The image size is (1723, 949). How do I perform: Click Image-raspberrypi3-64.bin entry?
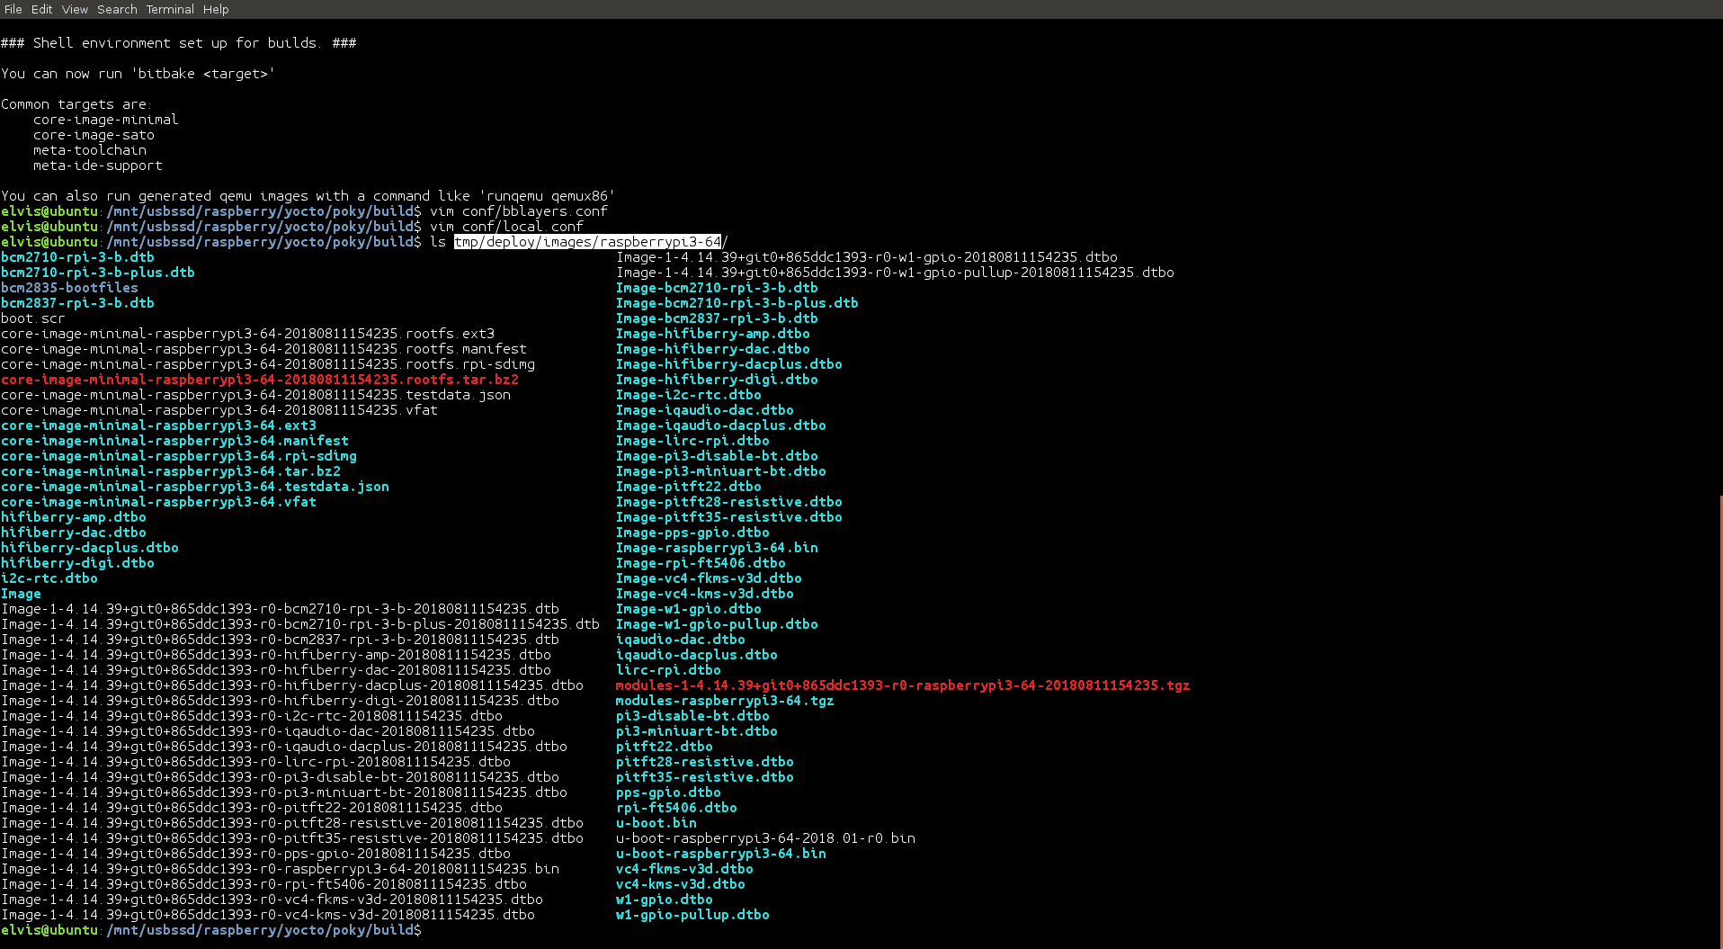tap(717, 548)
